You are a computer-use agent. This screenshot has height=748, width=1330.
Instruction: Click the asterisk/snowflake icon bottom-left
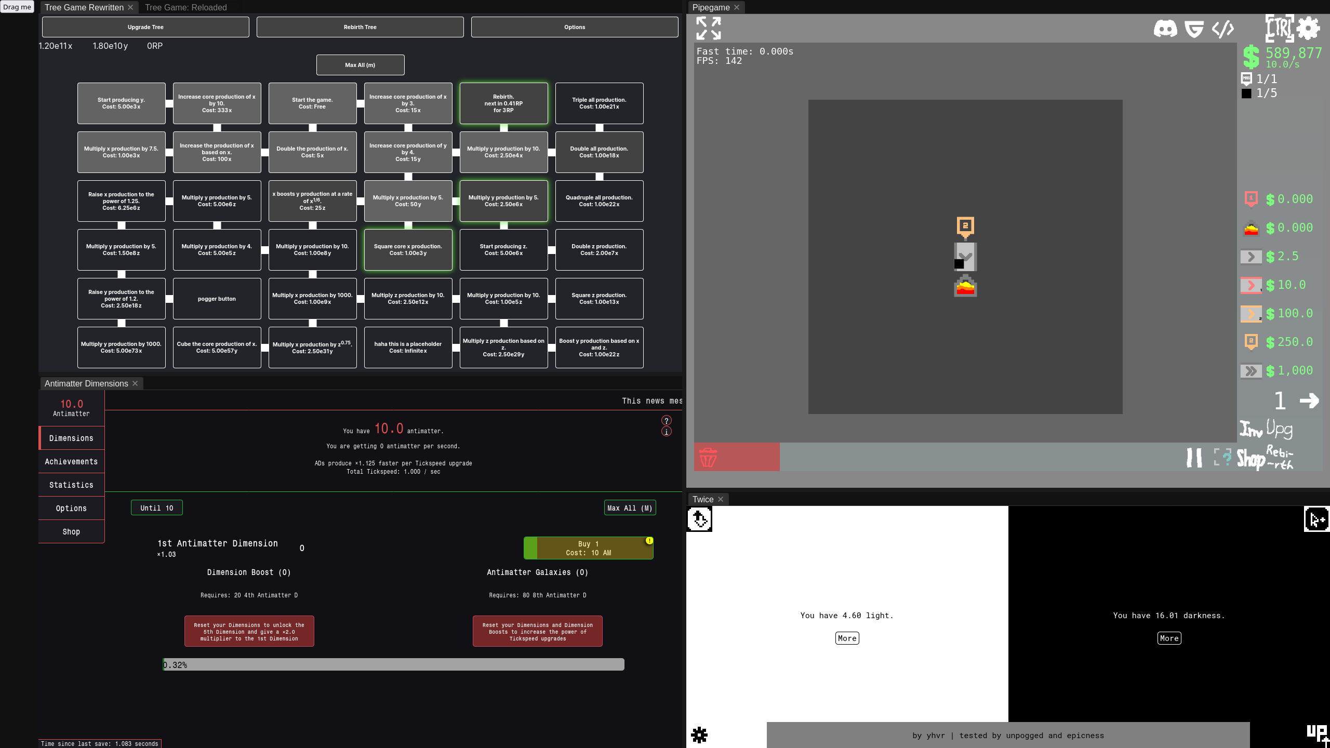(700, 735)
